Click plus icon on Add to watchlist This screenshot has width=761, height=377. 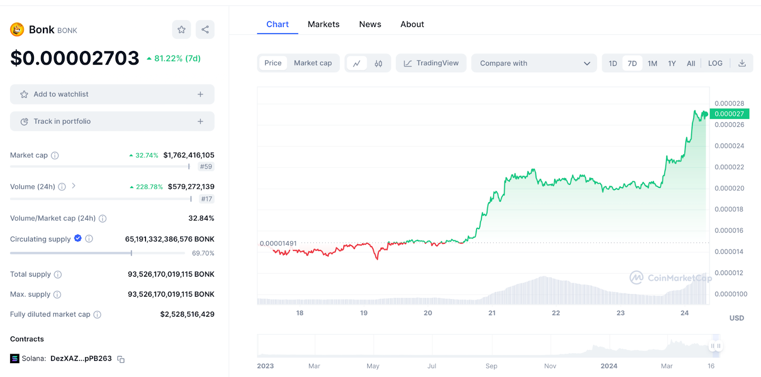(x=200, y=94)
